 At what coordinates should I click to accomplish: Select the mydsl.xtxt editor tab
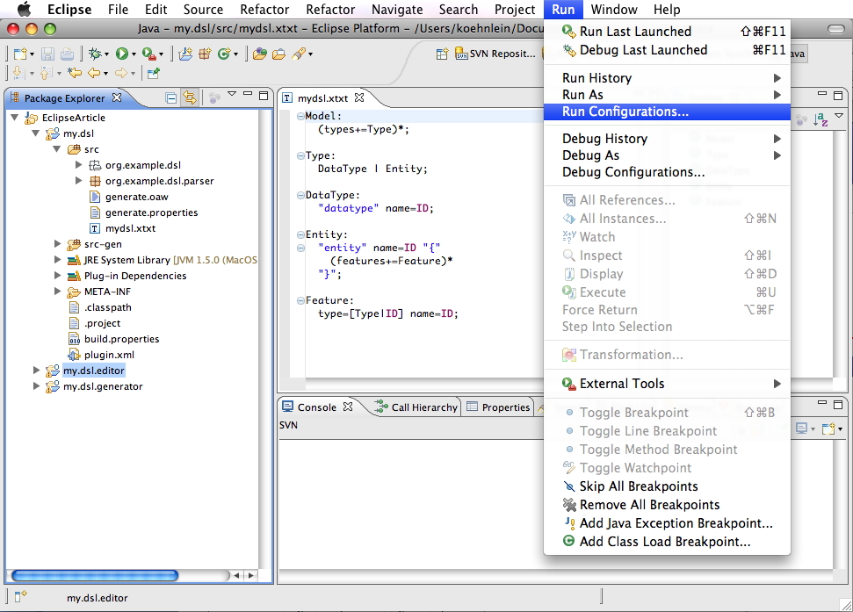(322, 97)
